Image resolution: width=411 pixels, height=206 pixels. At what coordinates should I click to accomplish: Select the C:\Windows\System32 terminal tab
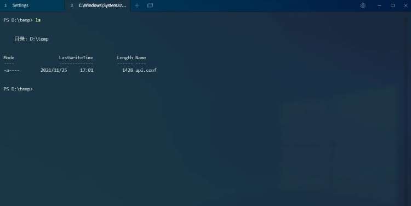pyautogui.click(x=98, y=5)
